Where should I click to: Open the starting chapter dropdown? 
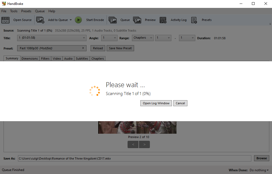pos(163,38)
